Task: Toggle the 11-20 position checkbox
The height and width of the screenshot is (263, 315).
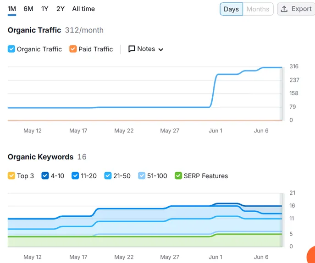Action: pyautogui.click(x=75, y=175)
